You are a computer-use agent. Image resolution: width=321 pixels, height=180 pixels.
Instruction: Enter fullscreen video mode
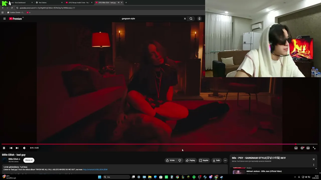[314, 148]
